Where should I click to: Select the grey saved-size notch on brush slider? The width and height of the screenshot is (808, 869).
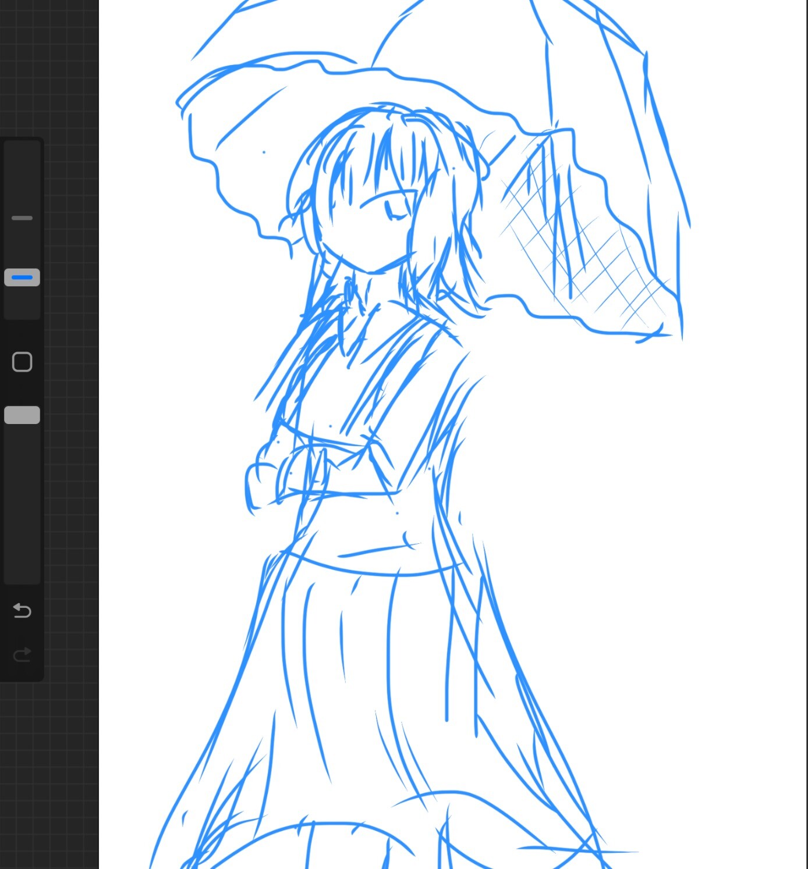click(22, 218)
